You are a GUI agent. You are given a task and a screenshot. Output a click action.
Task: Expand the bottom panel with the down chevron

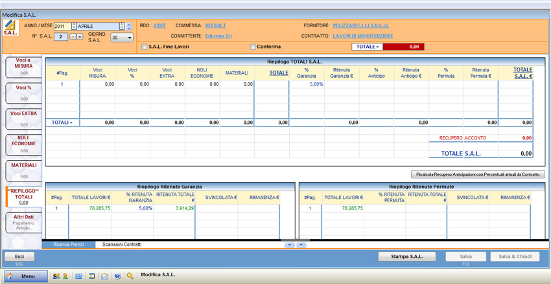(289, 244)
